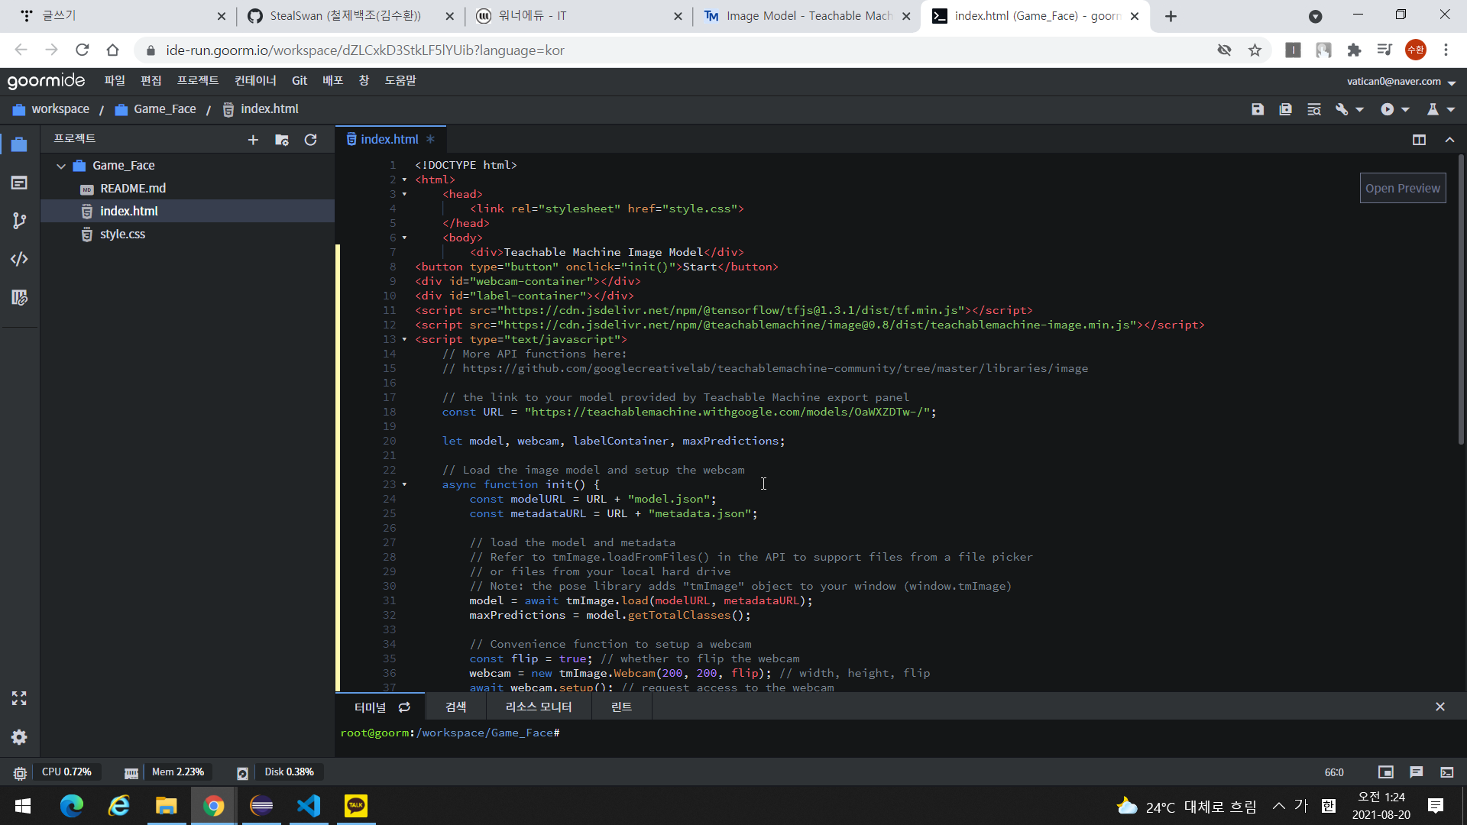The image size is (1467, 825).
Task: Collapse the Game_Face folder tree
Action: (x=61, y=166)
